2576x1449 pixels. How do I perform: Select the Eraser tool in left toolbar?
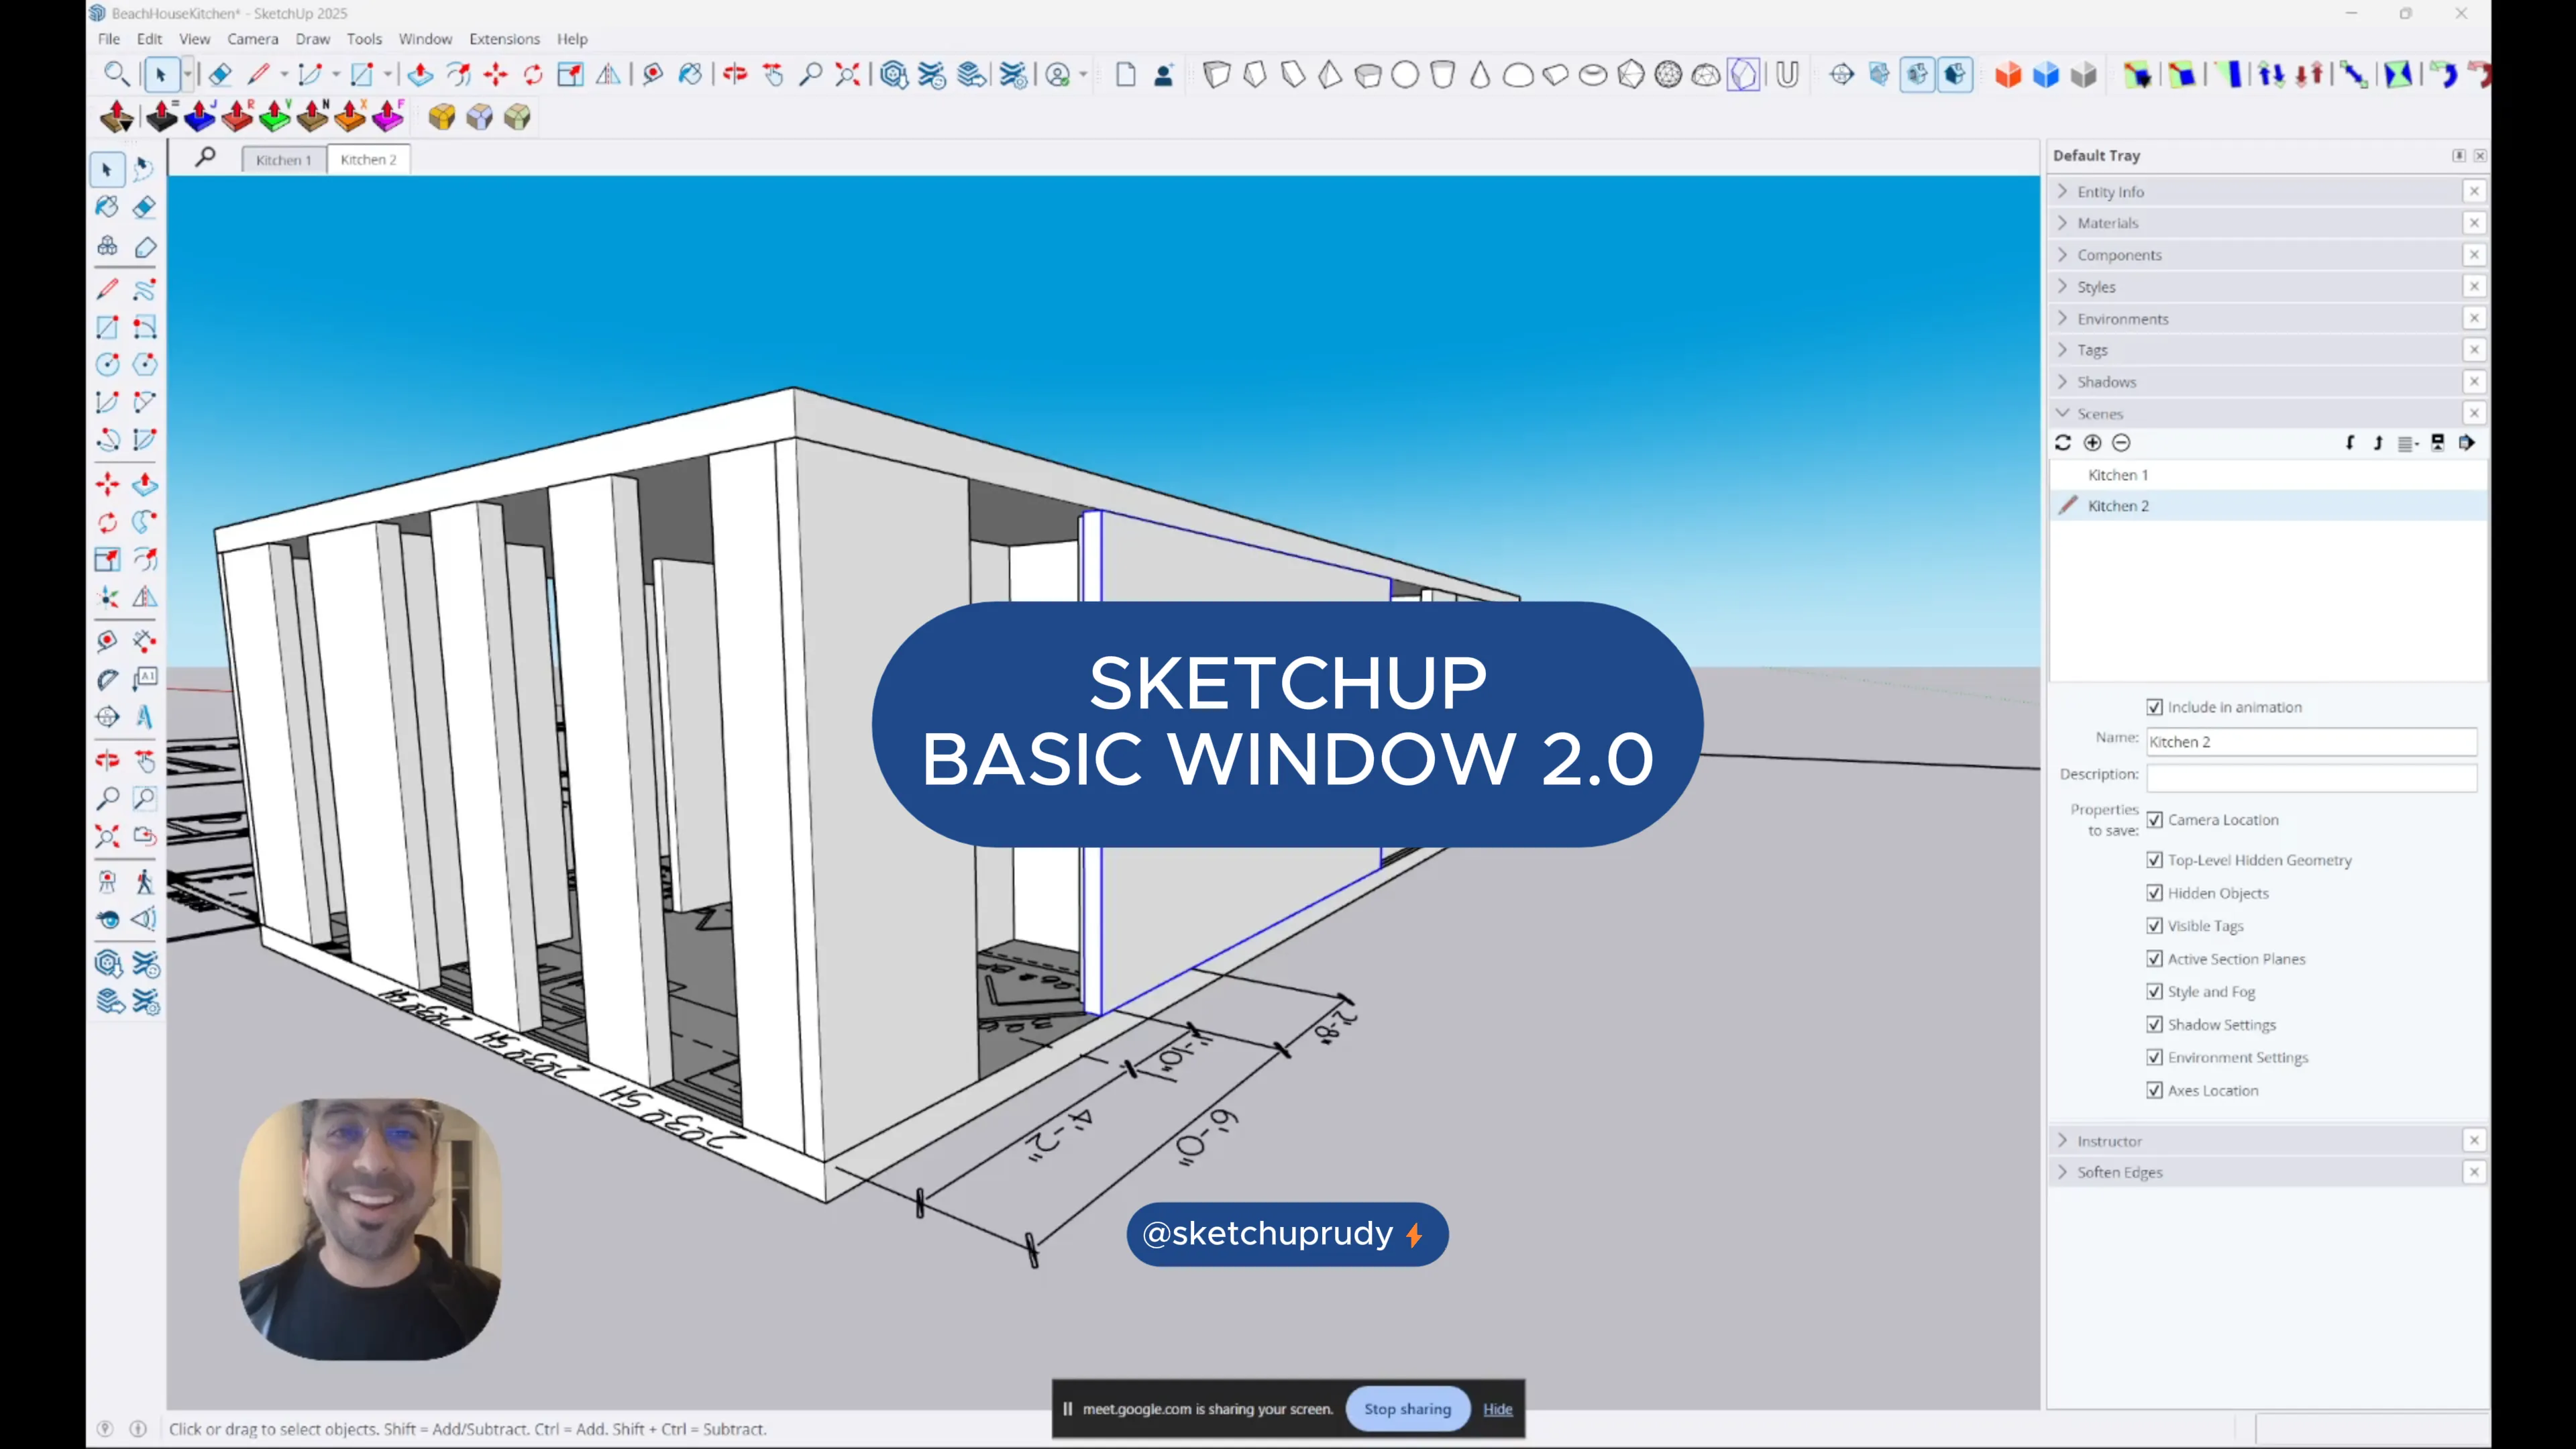coord(144,207)
